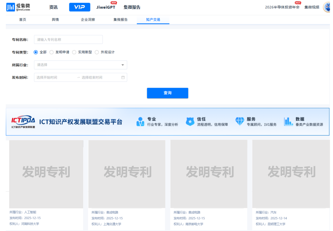Expand the 所属行业 dropdown arrow
The height and width of the screenshot is (231, 333).
pos(123,65)
